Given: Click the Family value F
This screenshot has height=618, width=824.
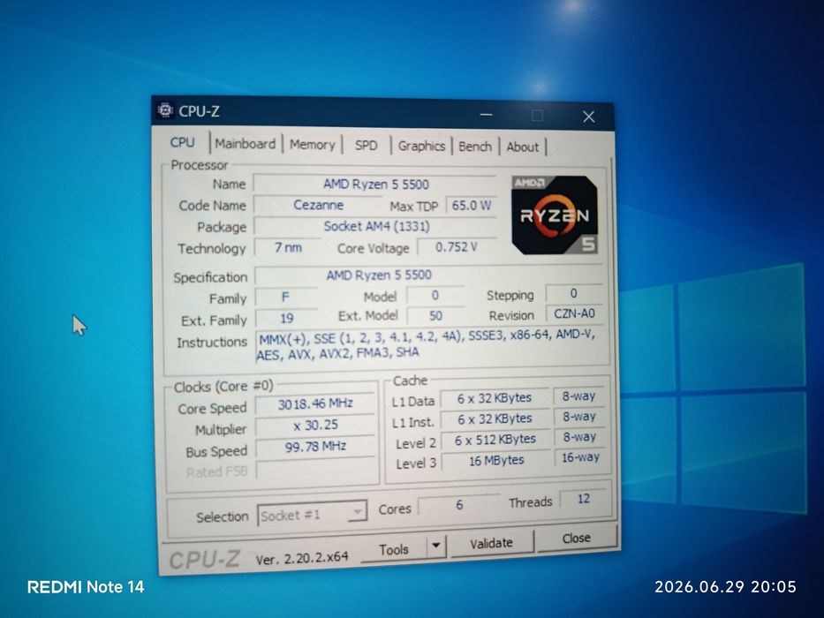Looking at the screenshot, I should pyautogui.click(x=286, y=297).
